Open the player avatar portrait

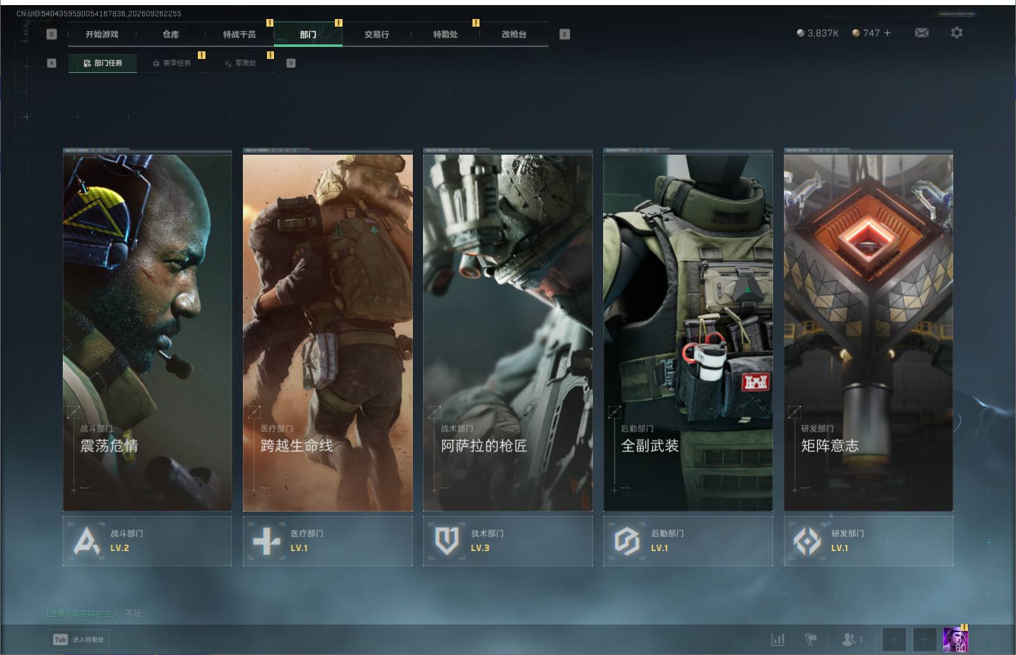tap(955, 640)
